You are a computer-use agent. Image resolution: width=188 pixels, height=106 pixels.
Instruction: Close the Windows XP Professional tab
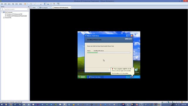[x=70, y=8]
